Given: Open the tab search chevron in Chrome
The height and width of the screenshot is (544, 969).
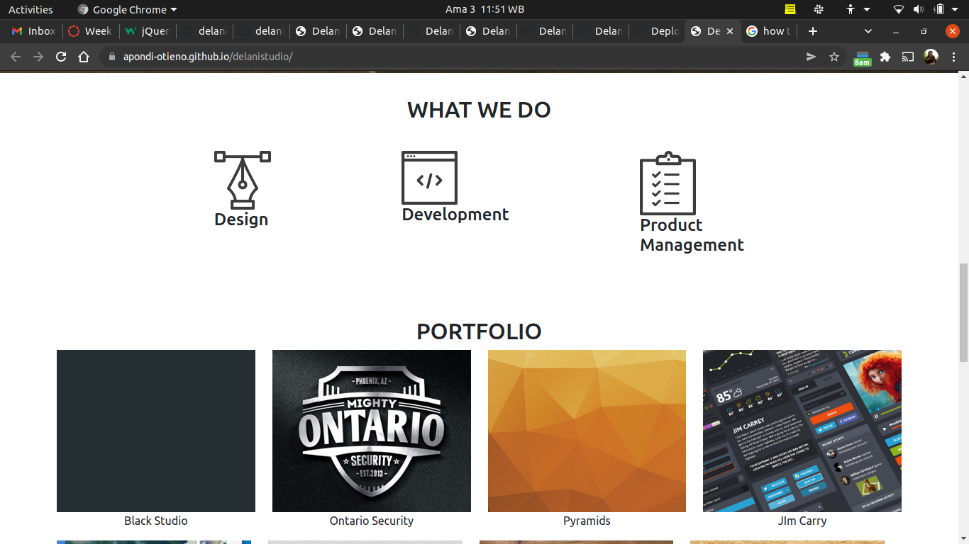Looking at the screenshot, I should [x=867, y=31].
